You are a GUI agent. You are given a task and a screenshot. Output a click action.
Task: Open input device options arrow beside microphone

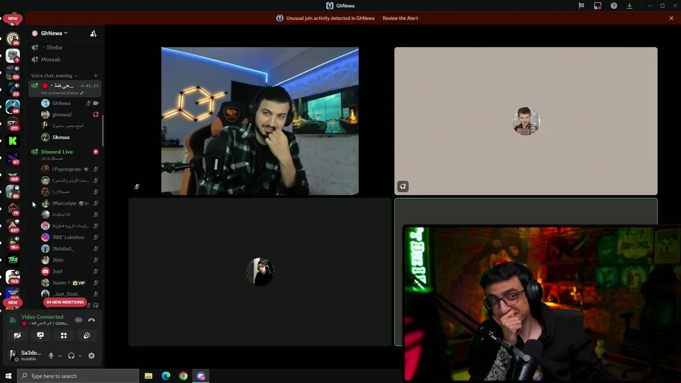(x=60, y=356)
